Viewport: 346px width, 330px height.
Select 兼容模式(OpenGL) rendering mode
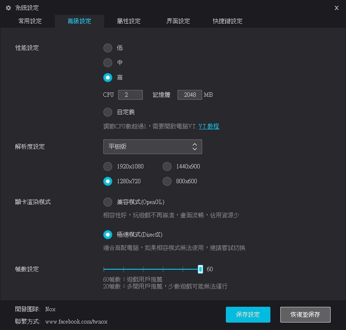(108, 202)
